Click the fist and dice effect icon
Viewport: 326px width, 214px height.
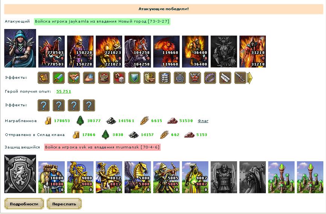119,78
